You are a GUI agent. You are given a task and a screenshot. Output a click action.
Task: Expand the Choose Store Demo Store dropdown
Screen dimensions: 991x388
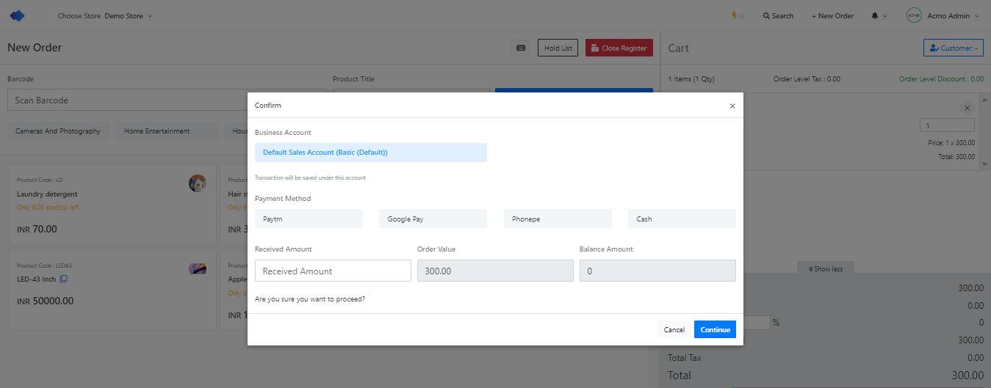pyautogui.click(x=105, y=15)
